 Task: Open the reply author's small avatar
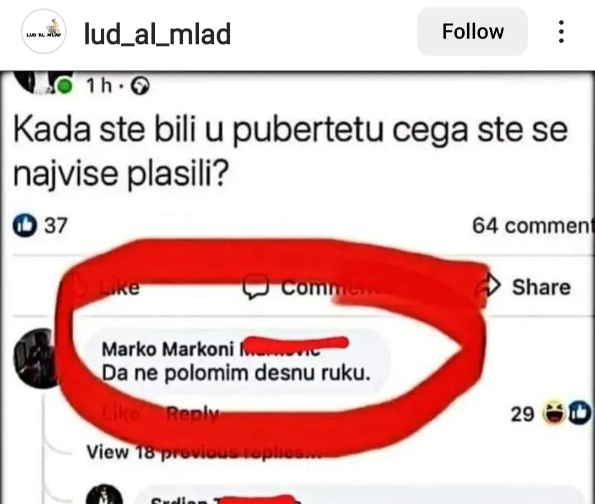point(105,495)
